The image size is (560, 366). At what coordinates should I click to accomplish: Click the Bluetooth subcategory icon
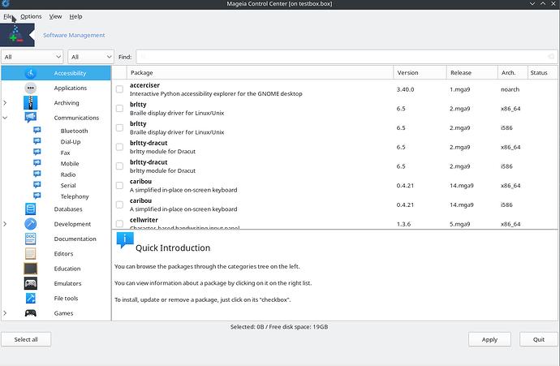click(37, 131)
